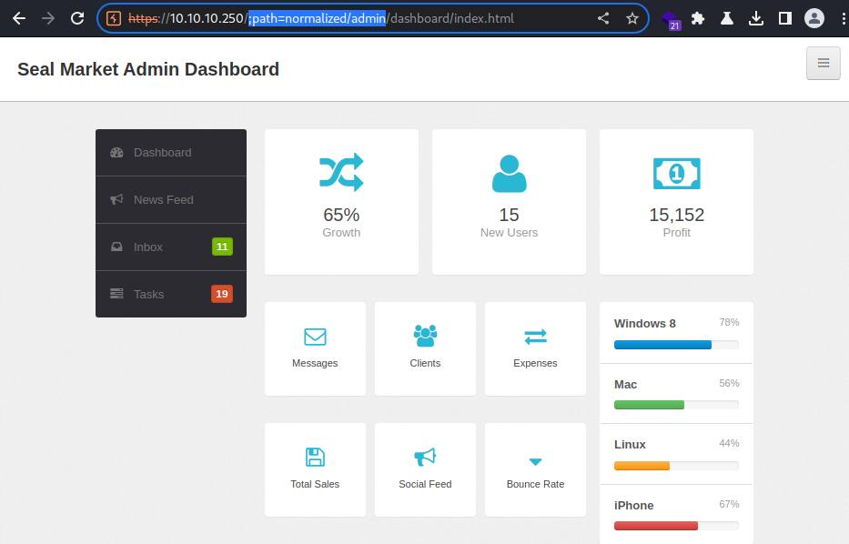
Task: Click the red iPhone progress bar
Action: point(656,526)
